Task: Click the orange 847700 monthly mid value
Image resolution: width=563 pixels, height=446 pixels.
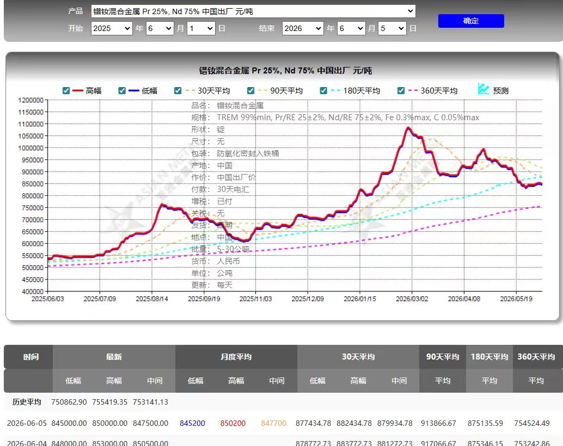Action: [x=273, y=423]
